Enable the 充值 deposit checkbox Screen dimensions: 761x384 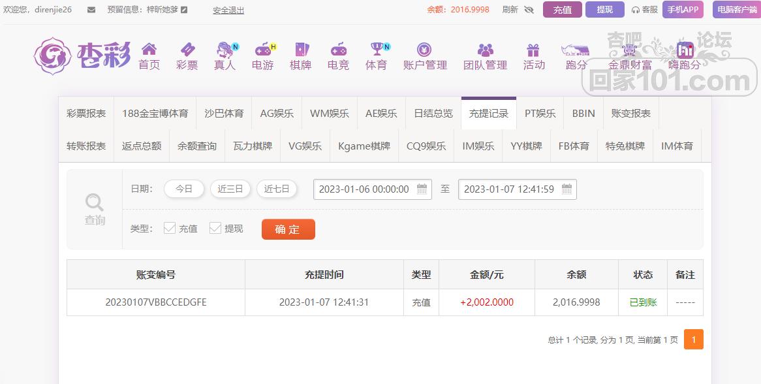point(171,228)
